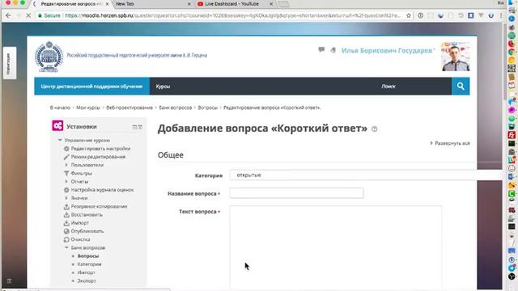Open the Веб-проектирование breadcrumb link
Viewport: 518px width, 291px height.
click(x=129, y=108)
